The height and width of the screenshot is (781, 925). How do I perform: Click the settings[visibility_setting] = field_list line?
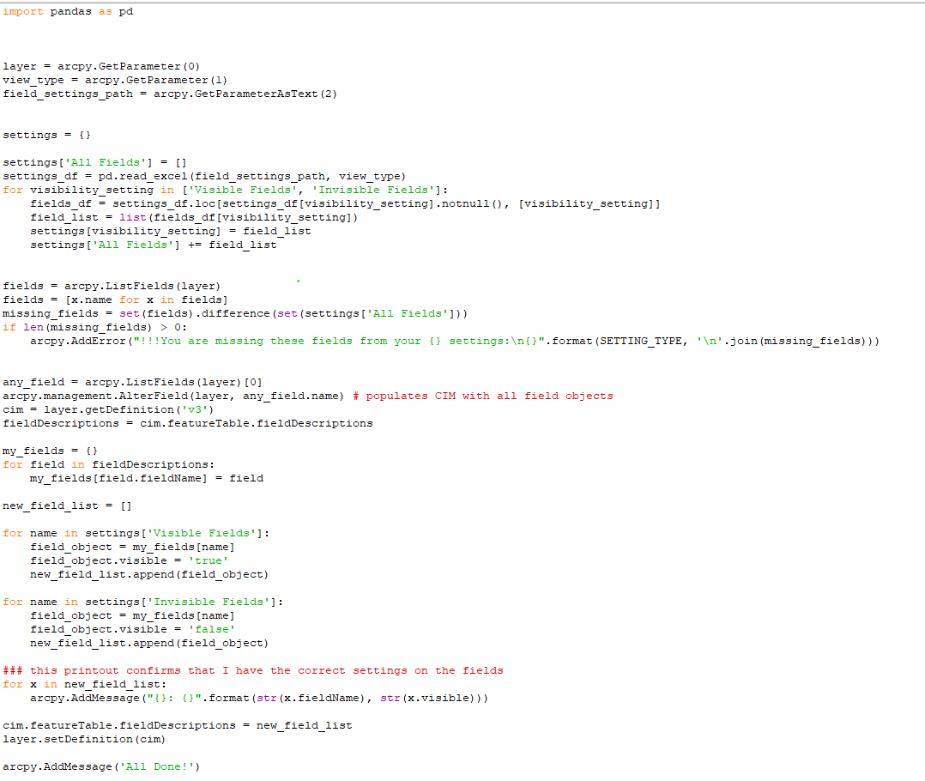click(x=171, y=231)
